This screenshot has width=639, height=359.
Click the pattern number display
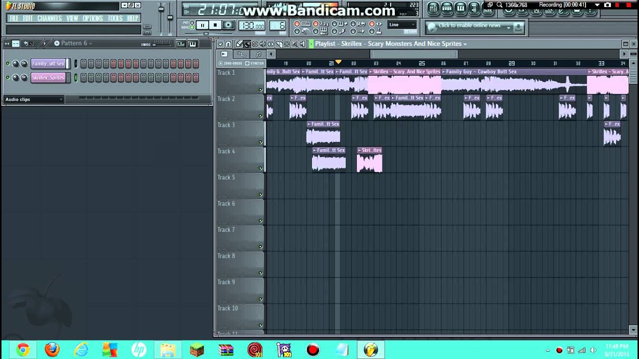coord(278,26)
